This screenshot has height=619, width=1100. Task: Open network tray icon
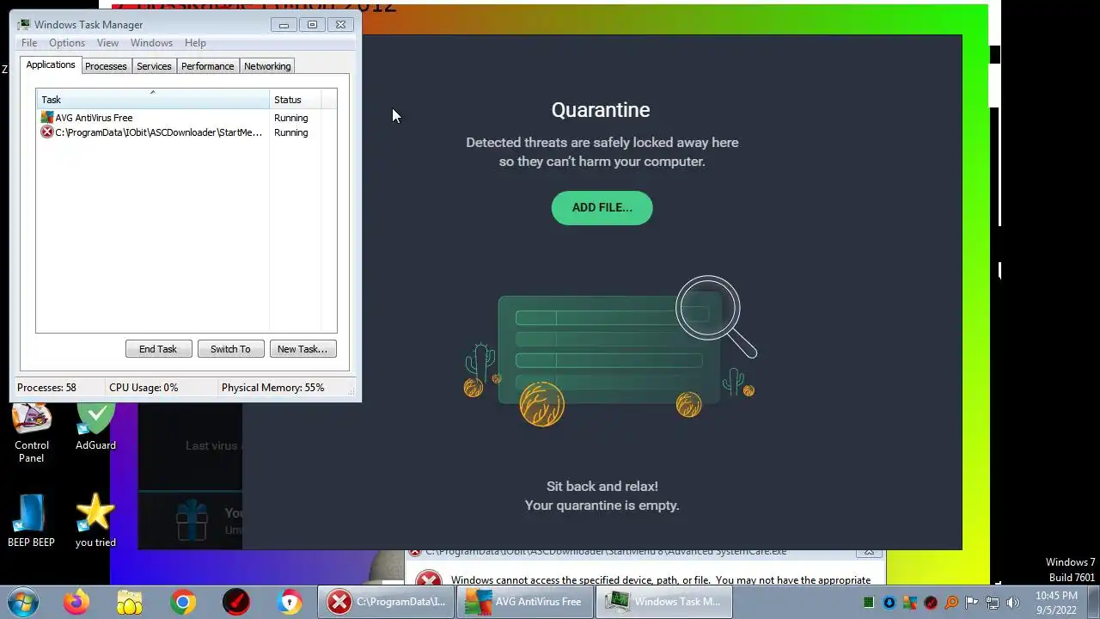click(x=993, y=603)
